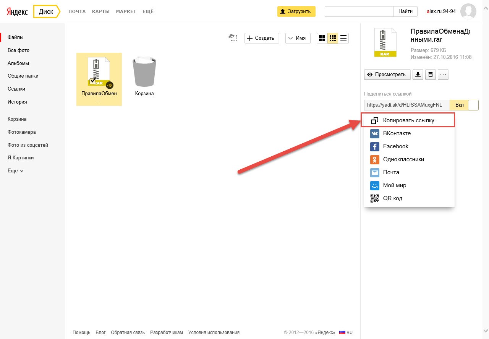This screenshot has height=339, width=489.
Task: Open Альбомы in sidebar
Action: coord(18,63)
